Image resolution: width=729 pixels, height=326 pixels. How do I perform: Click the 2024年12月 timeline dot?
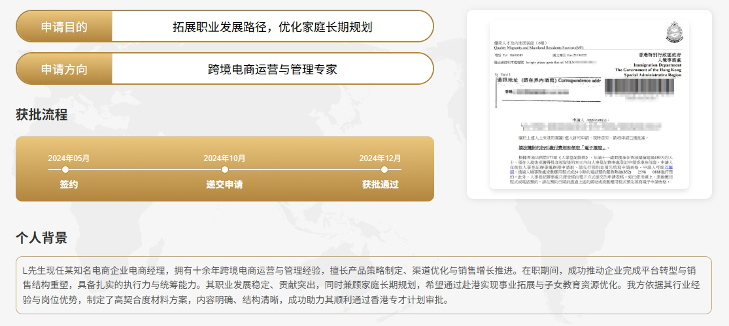383,170
